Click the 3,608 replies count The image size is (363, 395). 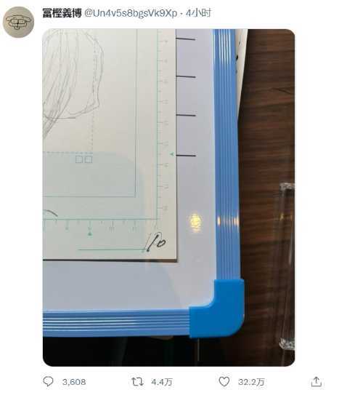74,382
